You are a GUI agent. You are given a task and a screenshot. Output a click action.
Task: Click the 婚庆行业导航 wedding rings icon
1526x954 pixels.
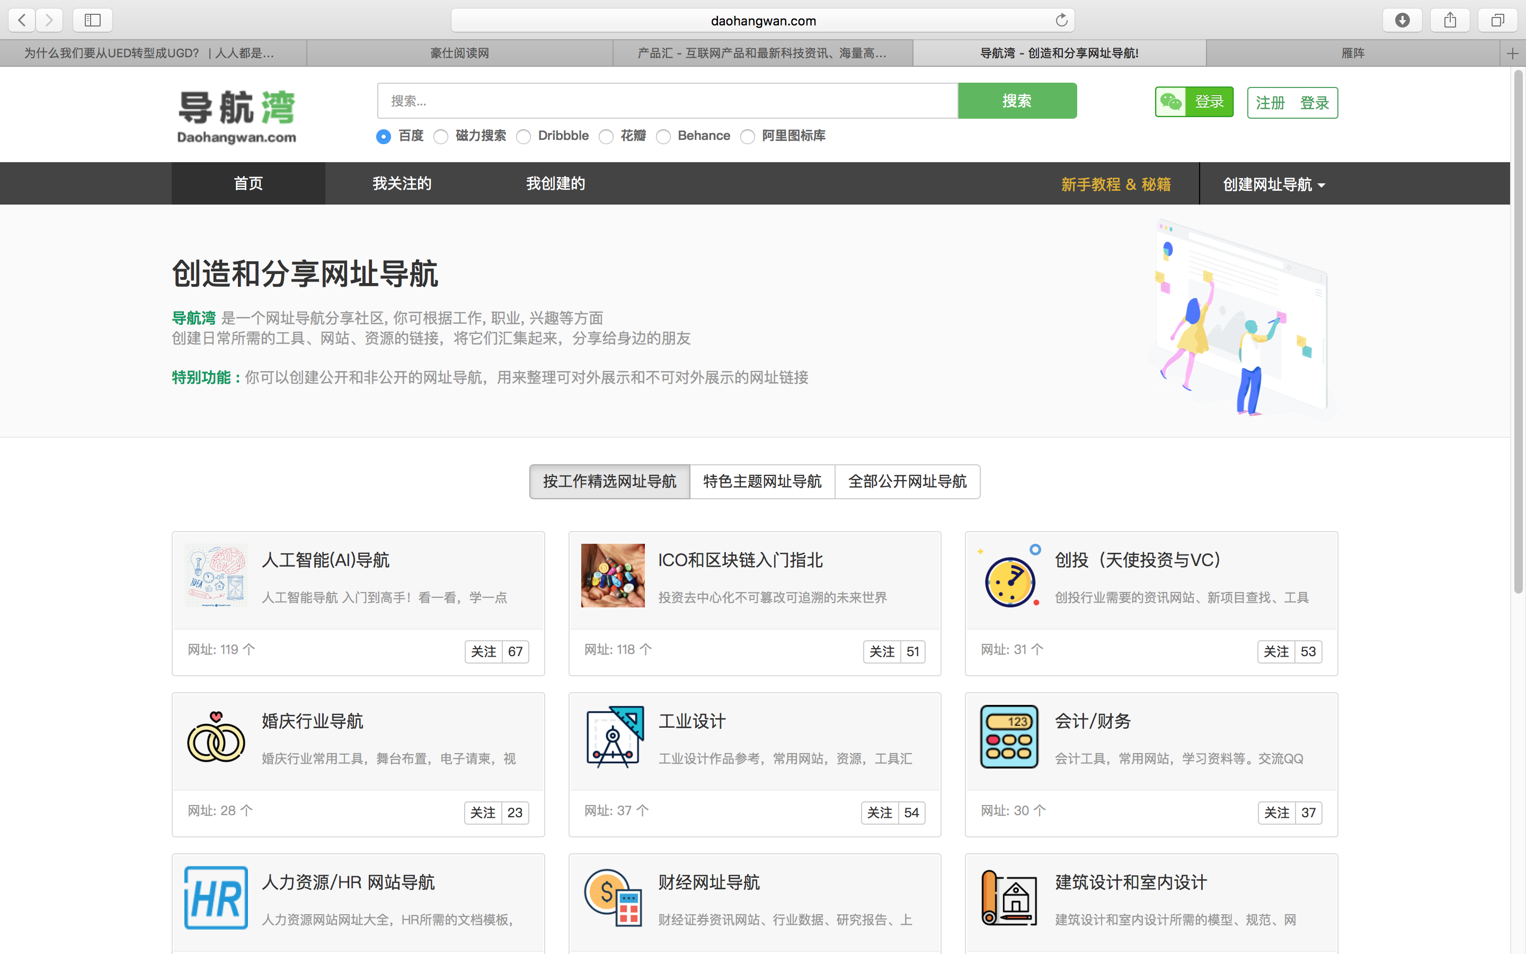tap(216, 736)
